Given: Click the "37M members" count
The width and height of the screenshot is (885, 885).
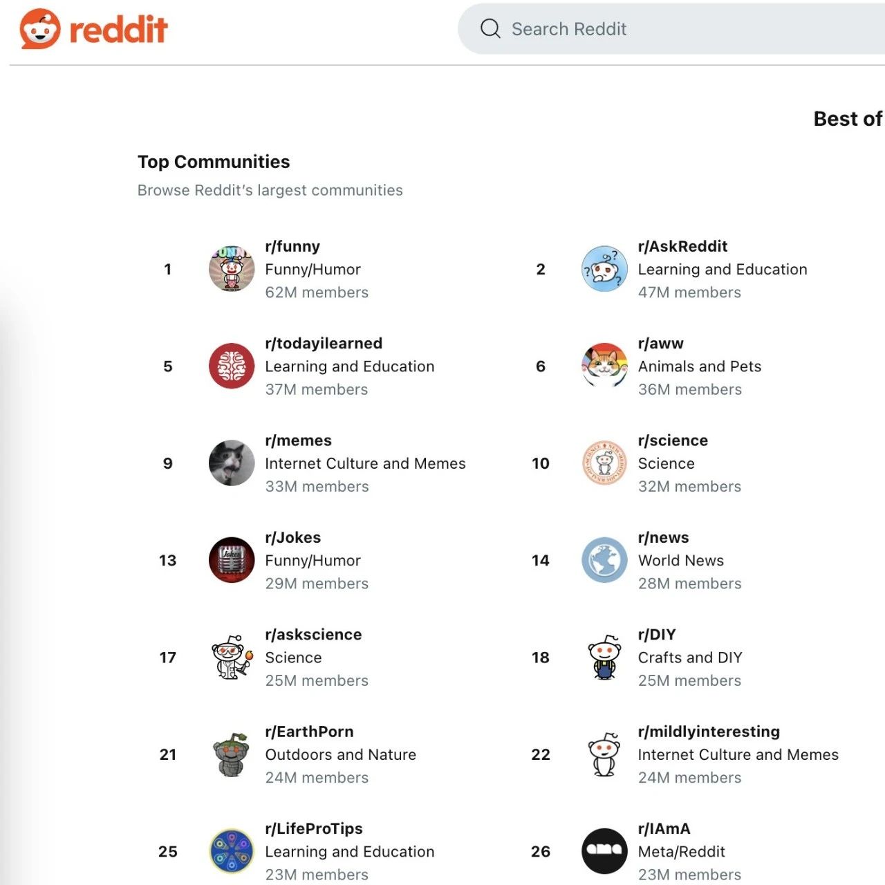Looking at the screenshot, I should tap(317, 389).
